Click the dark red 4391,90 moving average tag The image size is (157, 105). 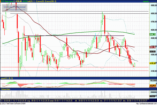pyautogui.click(x=153, y=47)
